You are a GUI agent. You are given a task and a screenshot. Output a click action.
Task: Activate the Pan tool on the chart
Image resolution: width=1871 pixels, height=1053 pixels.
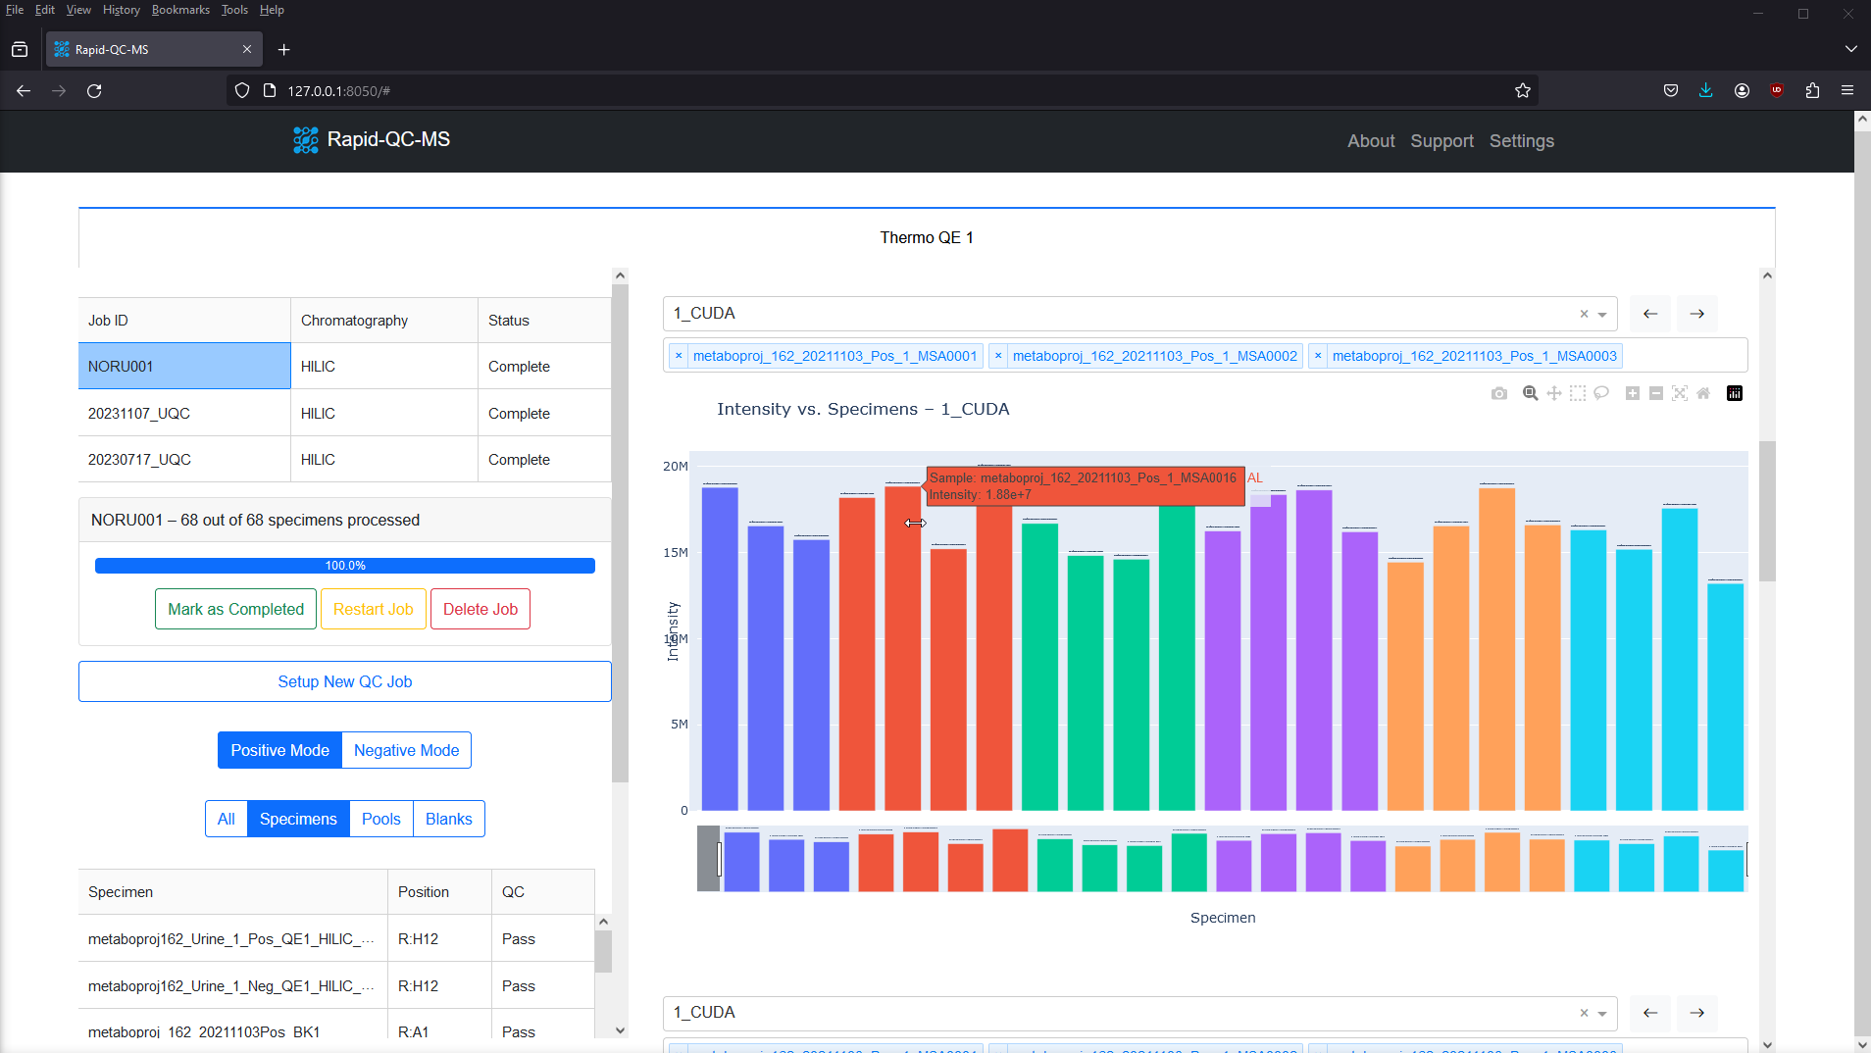pyautogui.click(x=1554, y=393)
